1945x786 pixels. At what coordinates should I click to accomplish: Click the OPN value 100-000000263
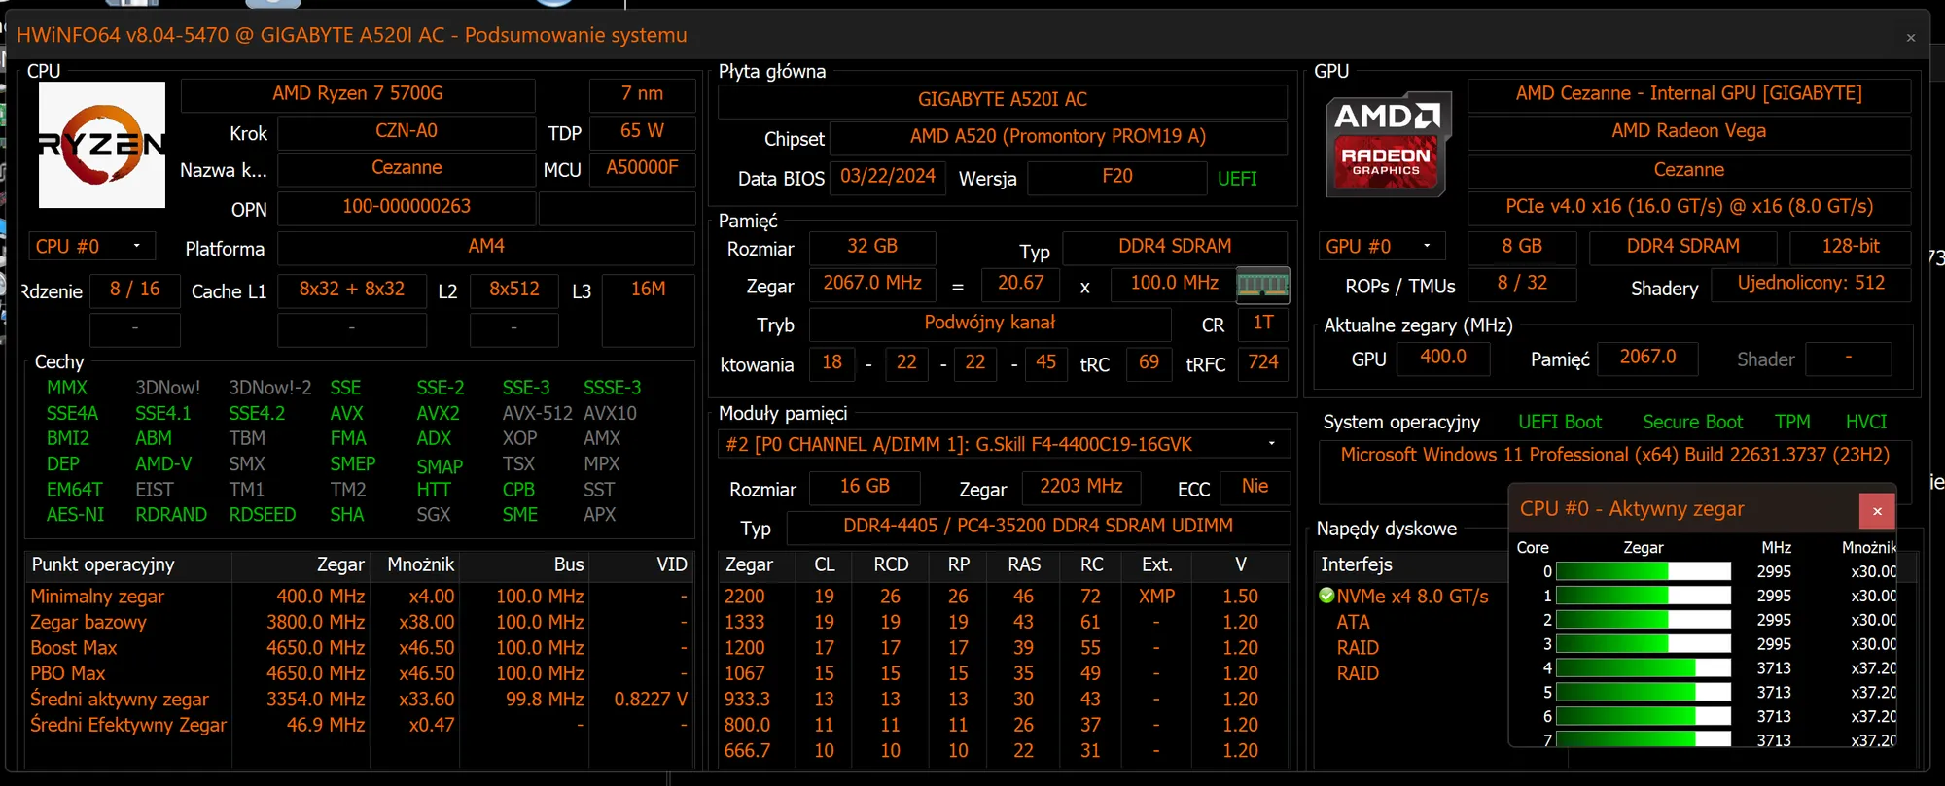(407, 207)
